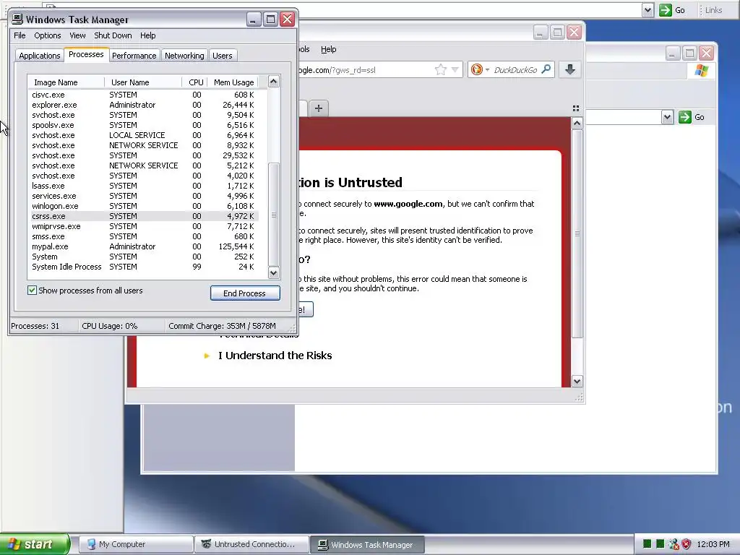Open the URL history dropdown in browser
740x555 pixels.
coord(455,70)
